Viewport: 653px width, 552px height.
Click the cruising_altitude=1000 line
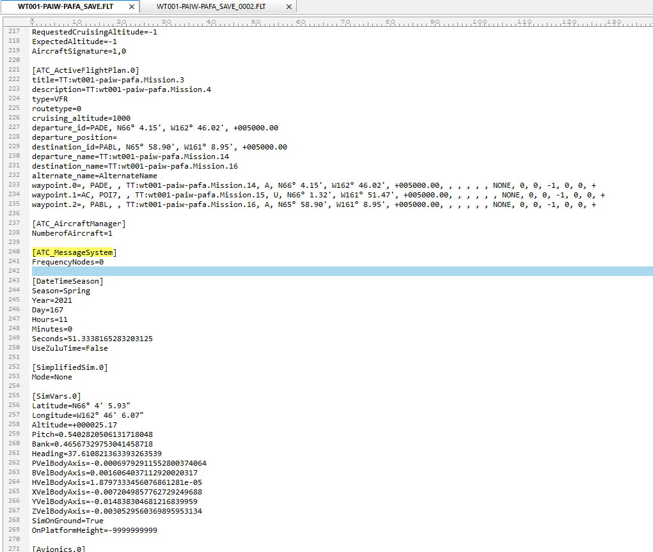81,118
